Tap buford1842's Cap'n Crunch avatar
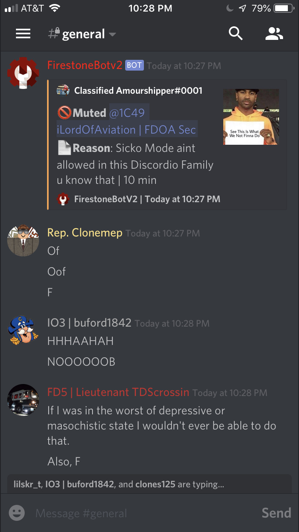The height and width of the screenshot is (532, 299). click(23, 331)
